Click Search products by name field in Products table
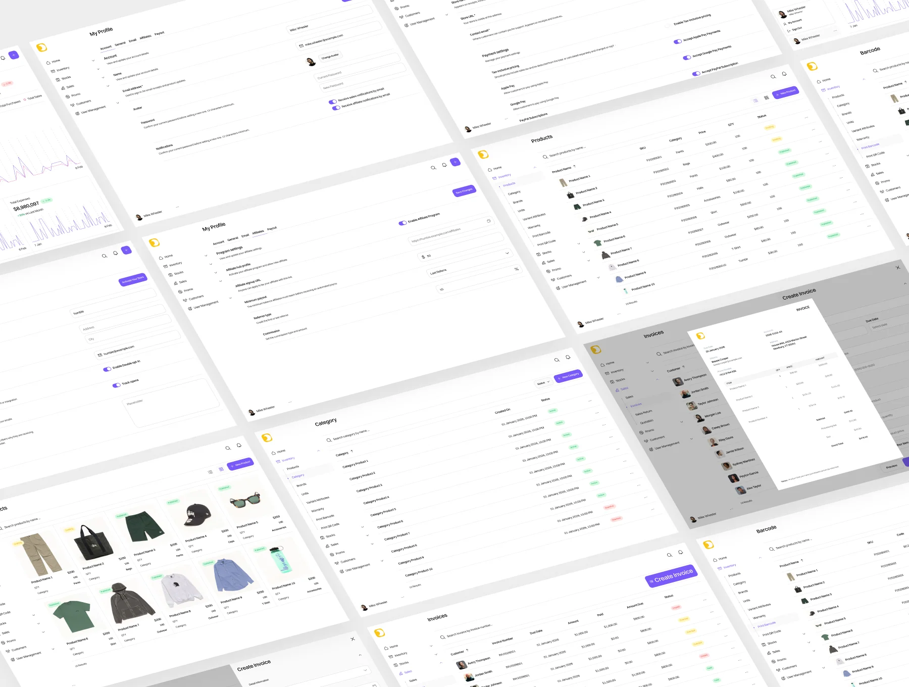Image resolution: width=909 pixels, height=687 pixels. pos(564,152)
